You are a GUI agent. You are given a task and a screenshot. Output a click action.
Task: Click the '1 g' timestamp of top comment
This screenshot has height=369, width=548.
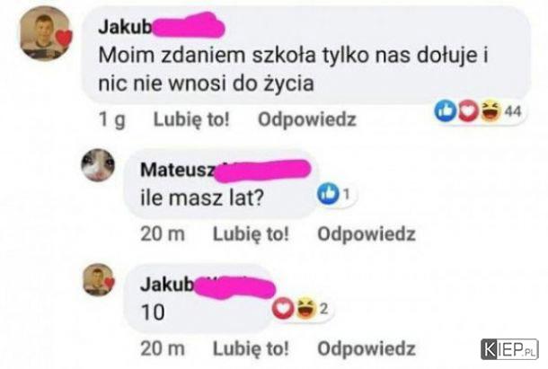[111, 119]
